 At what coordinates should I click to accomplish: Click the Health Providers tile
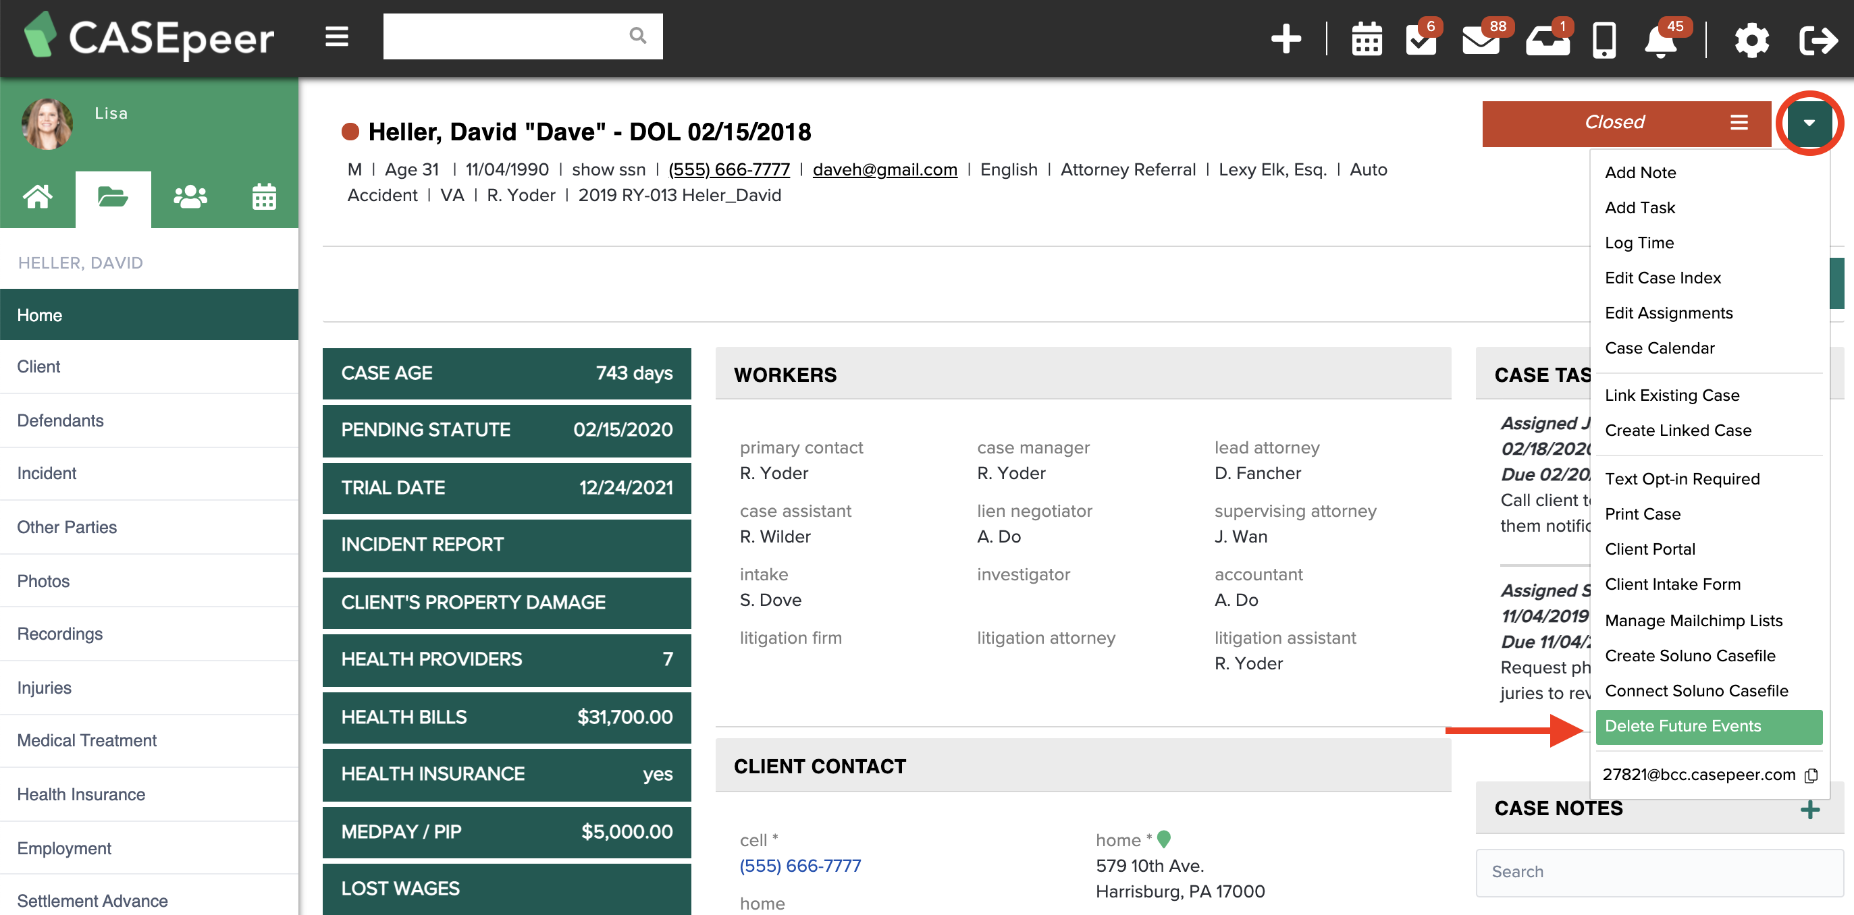[x=506, y=660]
